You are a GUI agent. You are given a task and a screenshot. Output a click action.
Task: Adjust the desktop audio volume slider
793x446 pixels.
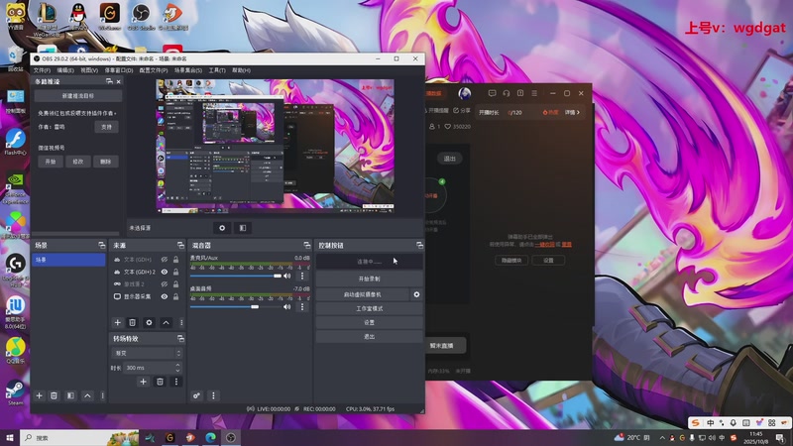236,307
